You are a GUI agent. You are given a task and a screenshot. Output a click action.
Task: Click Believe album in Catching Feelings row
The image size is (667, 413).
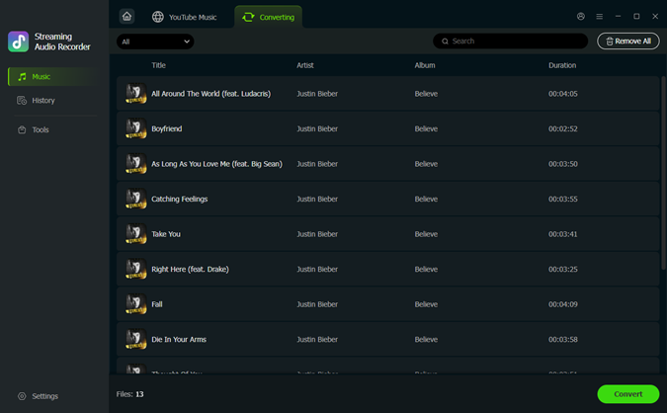tap(426, 199)
